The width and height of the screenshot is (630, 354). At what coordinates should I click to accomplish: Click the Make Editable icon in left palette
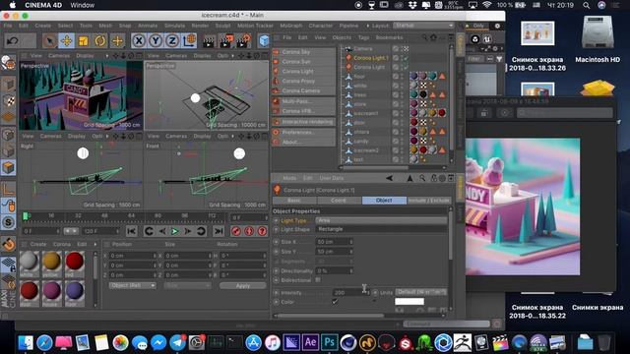coord(8,63)
